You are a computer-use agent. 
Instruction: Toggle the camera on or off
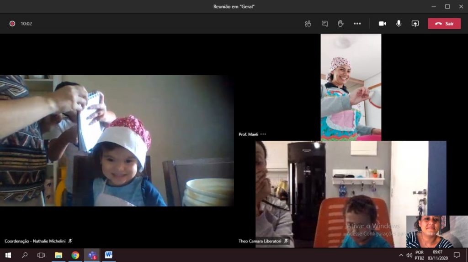pos(382,24)
